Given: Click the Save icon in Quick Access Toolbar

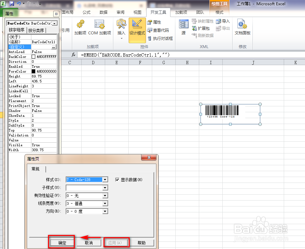Looking at the screenshot, I should 12,3.
